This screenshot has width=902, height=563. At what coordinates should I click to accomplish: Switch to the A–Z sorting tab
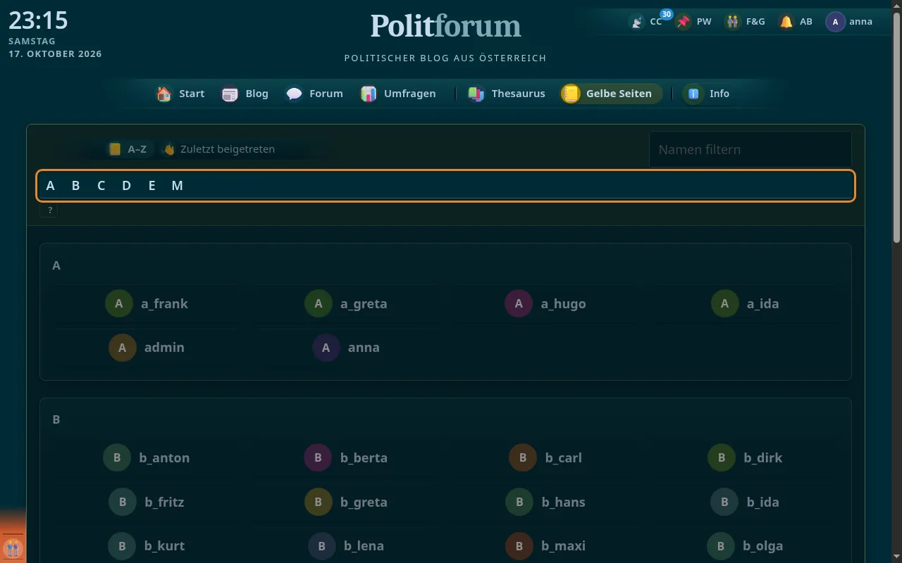pyautogui.click(x=128, y=149)
